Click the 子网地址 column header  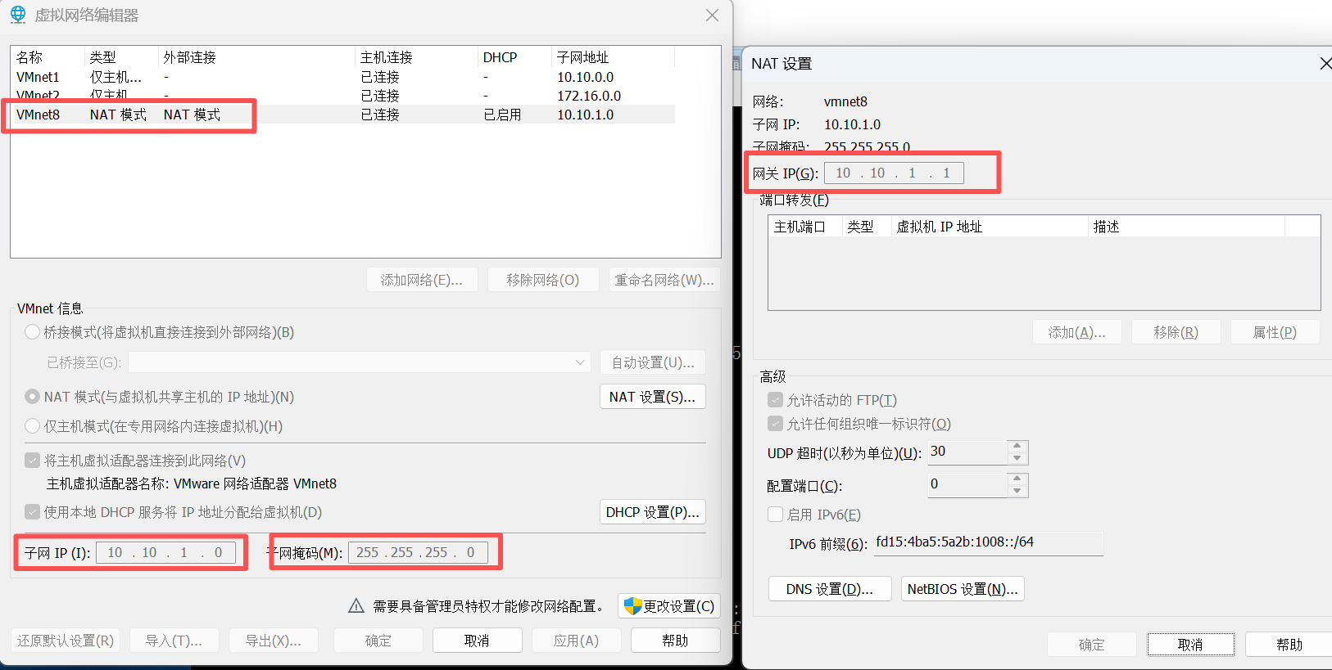[614, 57]
